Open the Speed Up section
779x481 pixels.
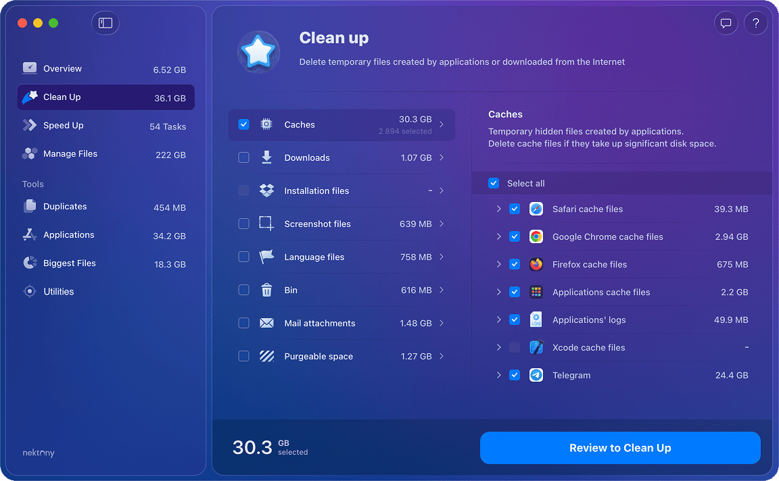click(69, 126)
